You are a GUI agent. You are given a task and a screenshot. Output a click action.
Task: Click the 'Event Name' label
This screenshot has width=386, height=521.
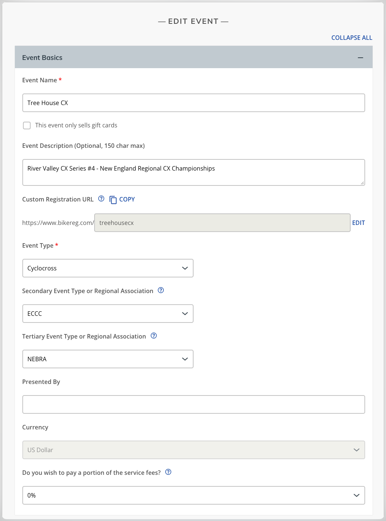click(x=39, y=80)
